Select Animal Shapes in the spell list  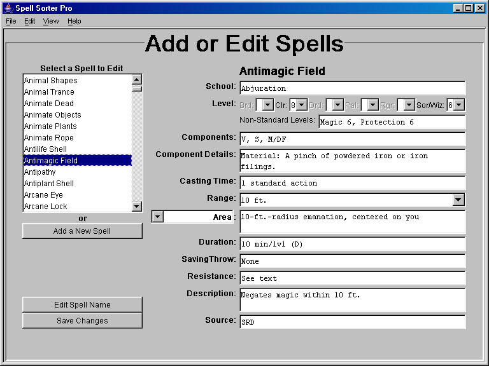click(x=77, y=81)
